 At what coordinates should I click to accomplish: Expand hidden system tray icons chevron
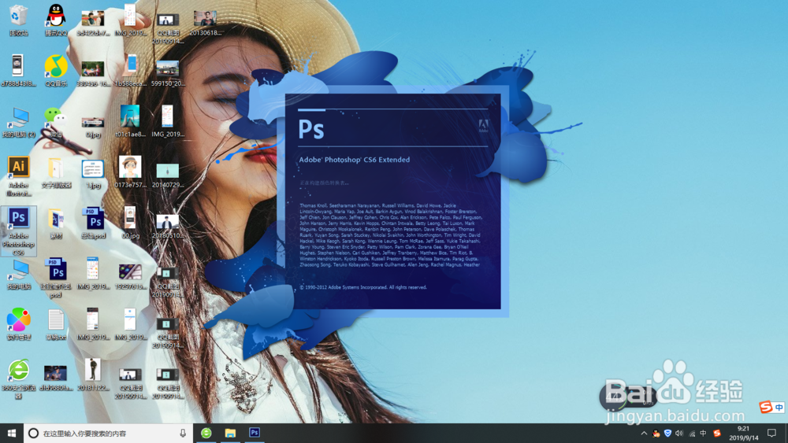coord(644,433)
